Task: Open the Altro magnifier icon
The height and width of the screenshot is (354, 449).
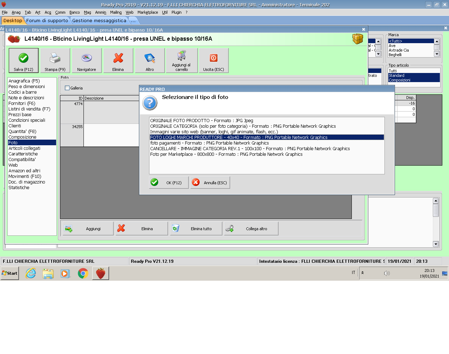Action: pyautogui.click(x=150, y=58)
